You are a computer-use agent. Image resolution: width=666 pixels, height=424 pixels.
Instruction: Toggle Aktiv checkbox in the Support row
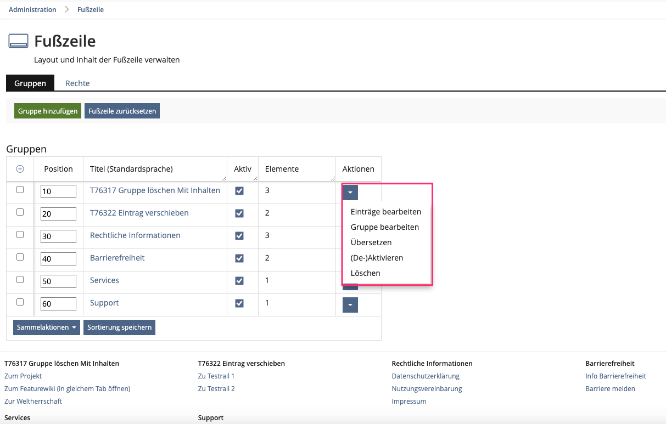(x=239, y=303)
